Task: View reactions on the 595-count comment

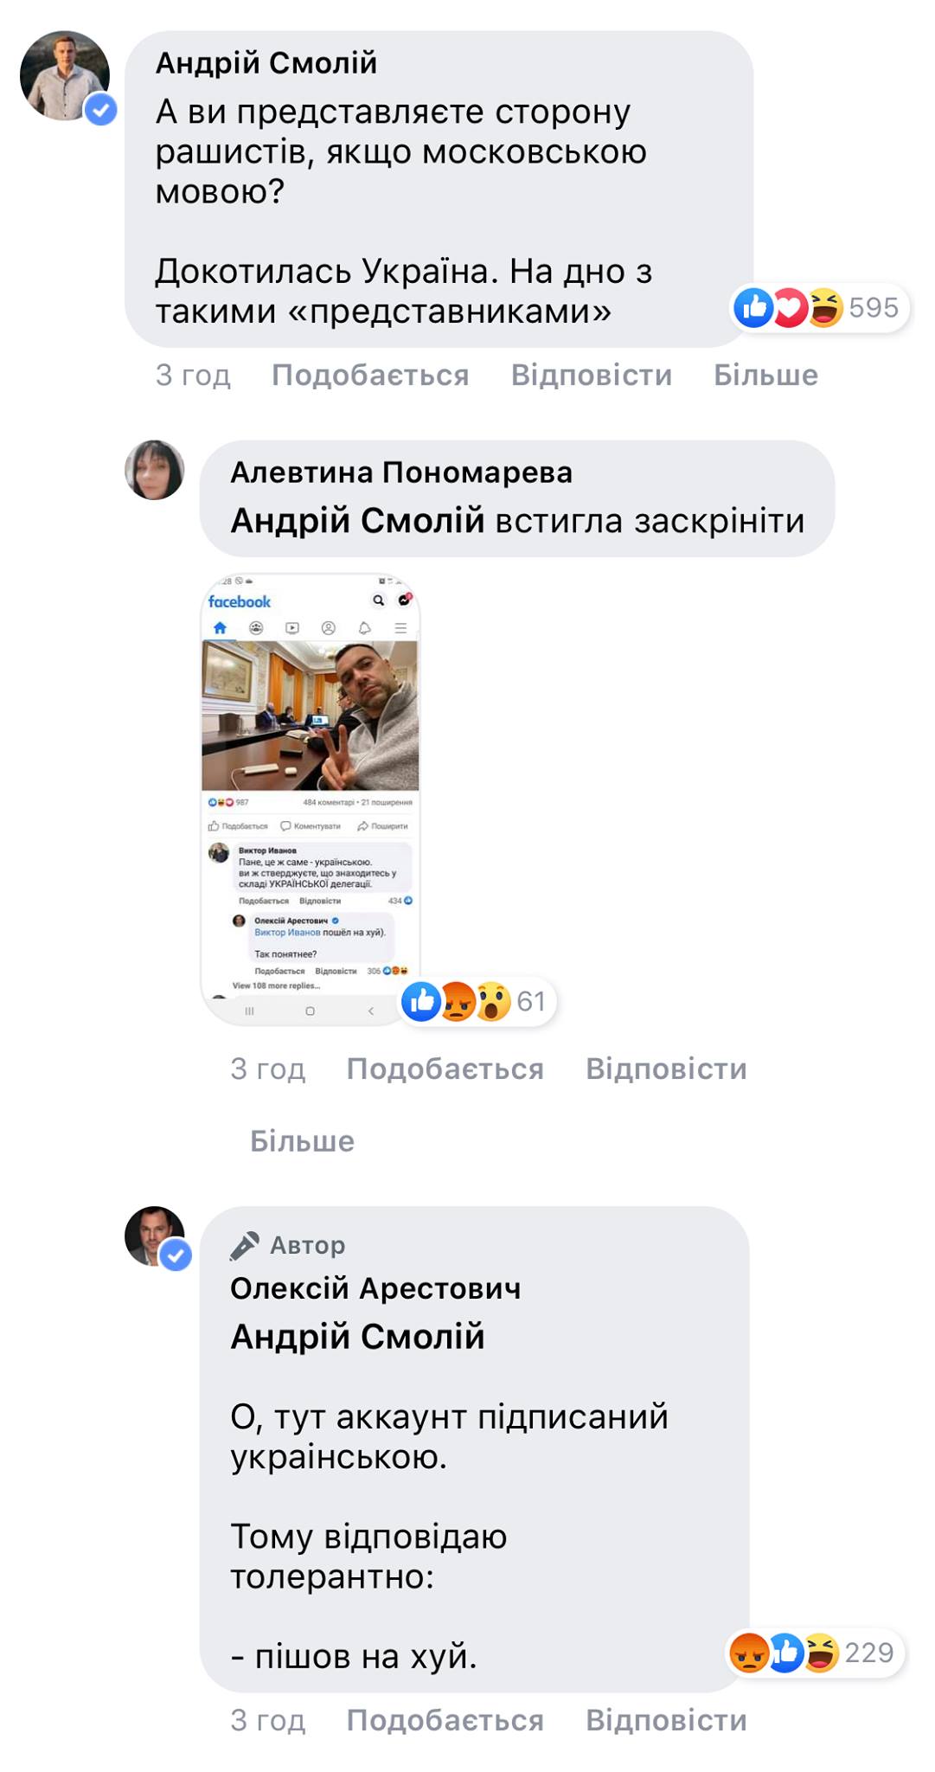Action: click(x=819, y=307)
